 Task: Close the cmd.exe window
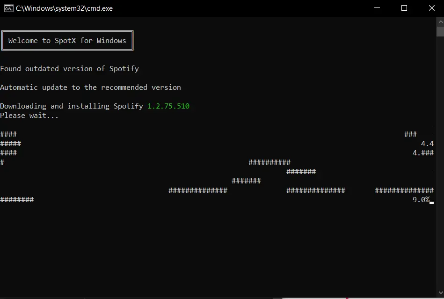click(431, 8)
